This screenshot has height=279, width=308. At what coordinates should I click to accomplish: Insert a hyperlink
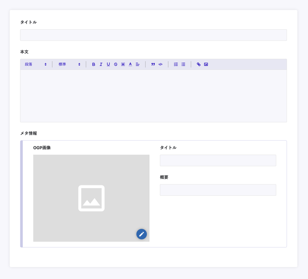[198, 64]
